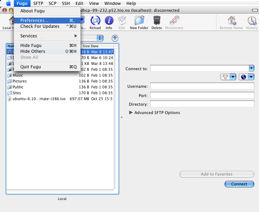Choose Hide Fugu from the menu
This screenshot has height=212, width=259.
pos(47,45)
